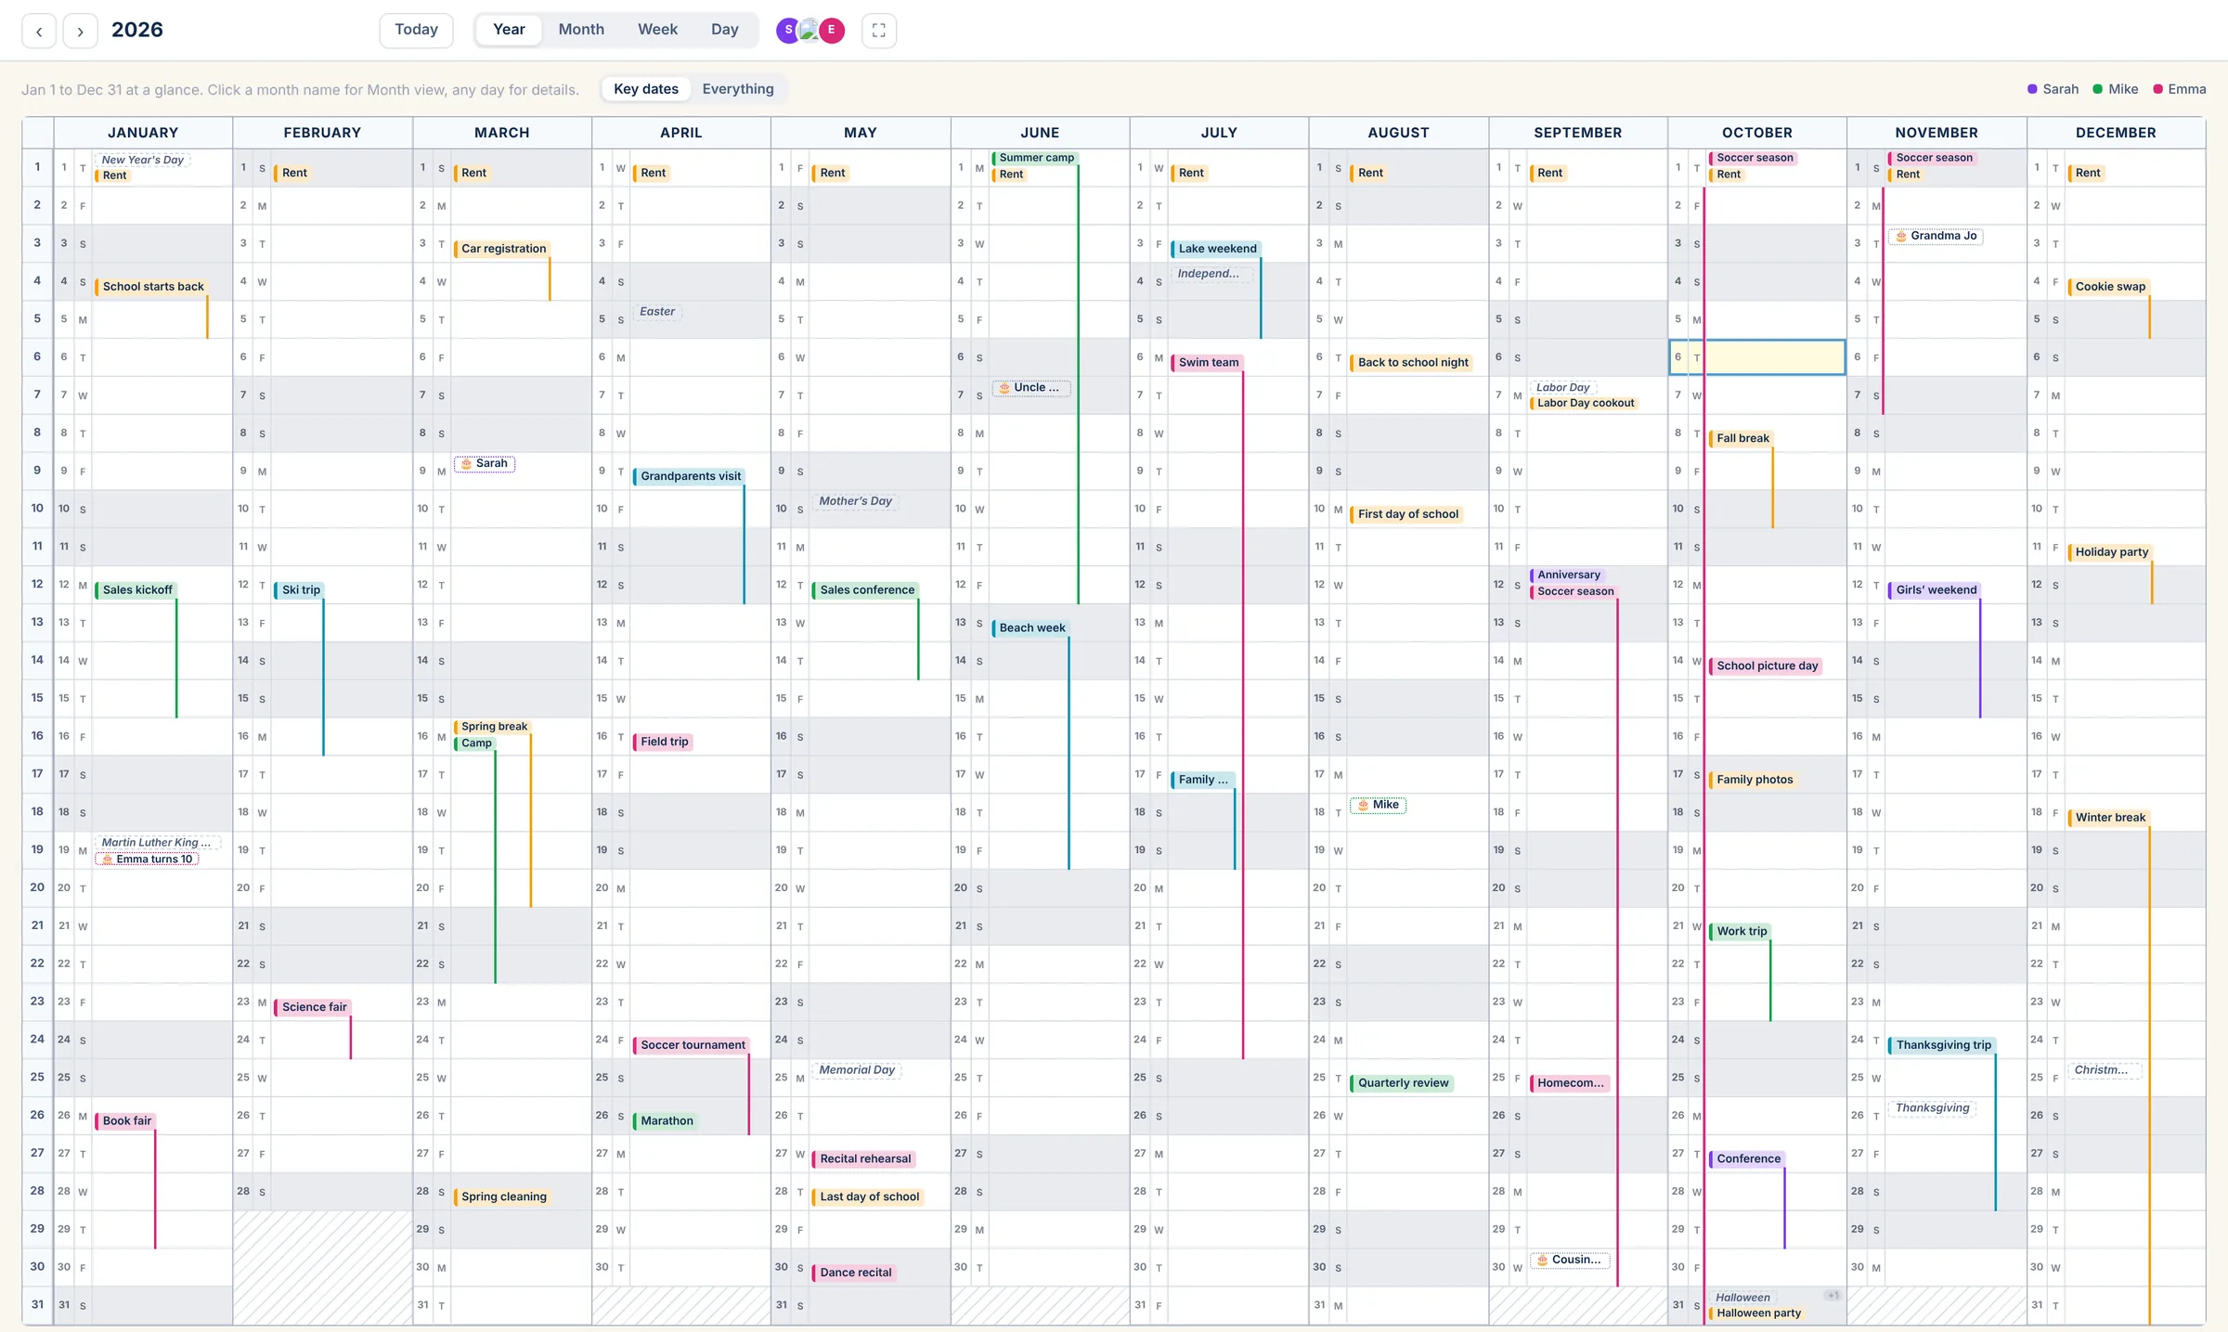Open the Ski trip event

299,590
